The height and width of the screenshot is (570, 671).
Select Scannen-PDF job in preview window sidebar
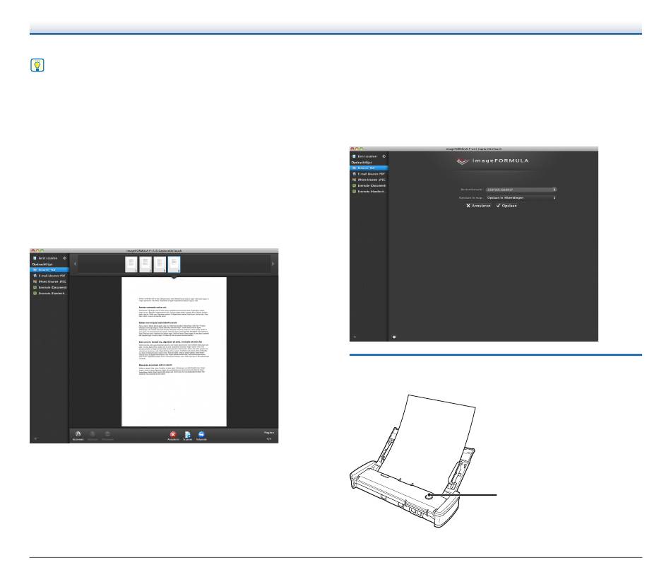(49, 270)
